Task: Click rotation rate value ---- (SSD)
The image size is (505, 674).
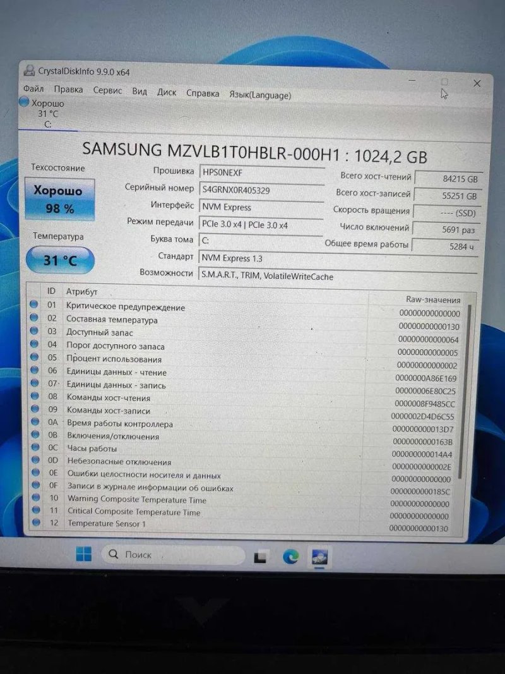Action: [446, 213]
